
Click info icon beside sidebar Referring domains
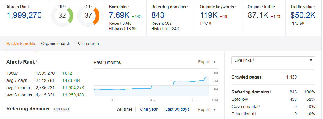pos(271,92)
